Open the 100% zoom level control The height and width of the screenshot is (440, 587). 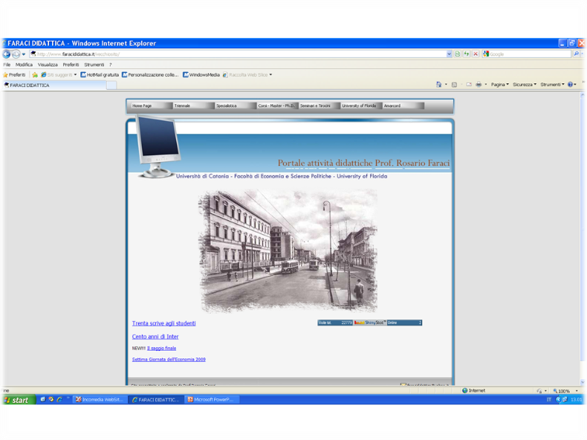click(x=565, y=390)
